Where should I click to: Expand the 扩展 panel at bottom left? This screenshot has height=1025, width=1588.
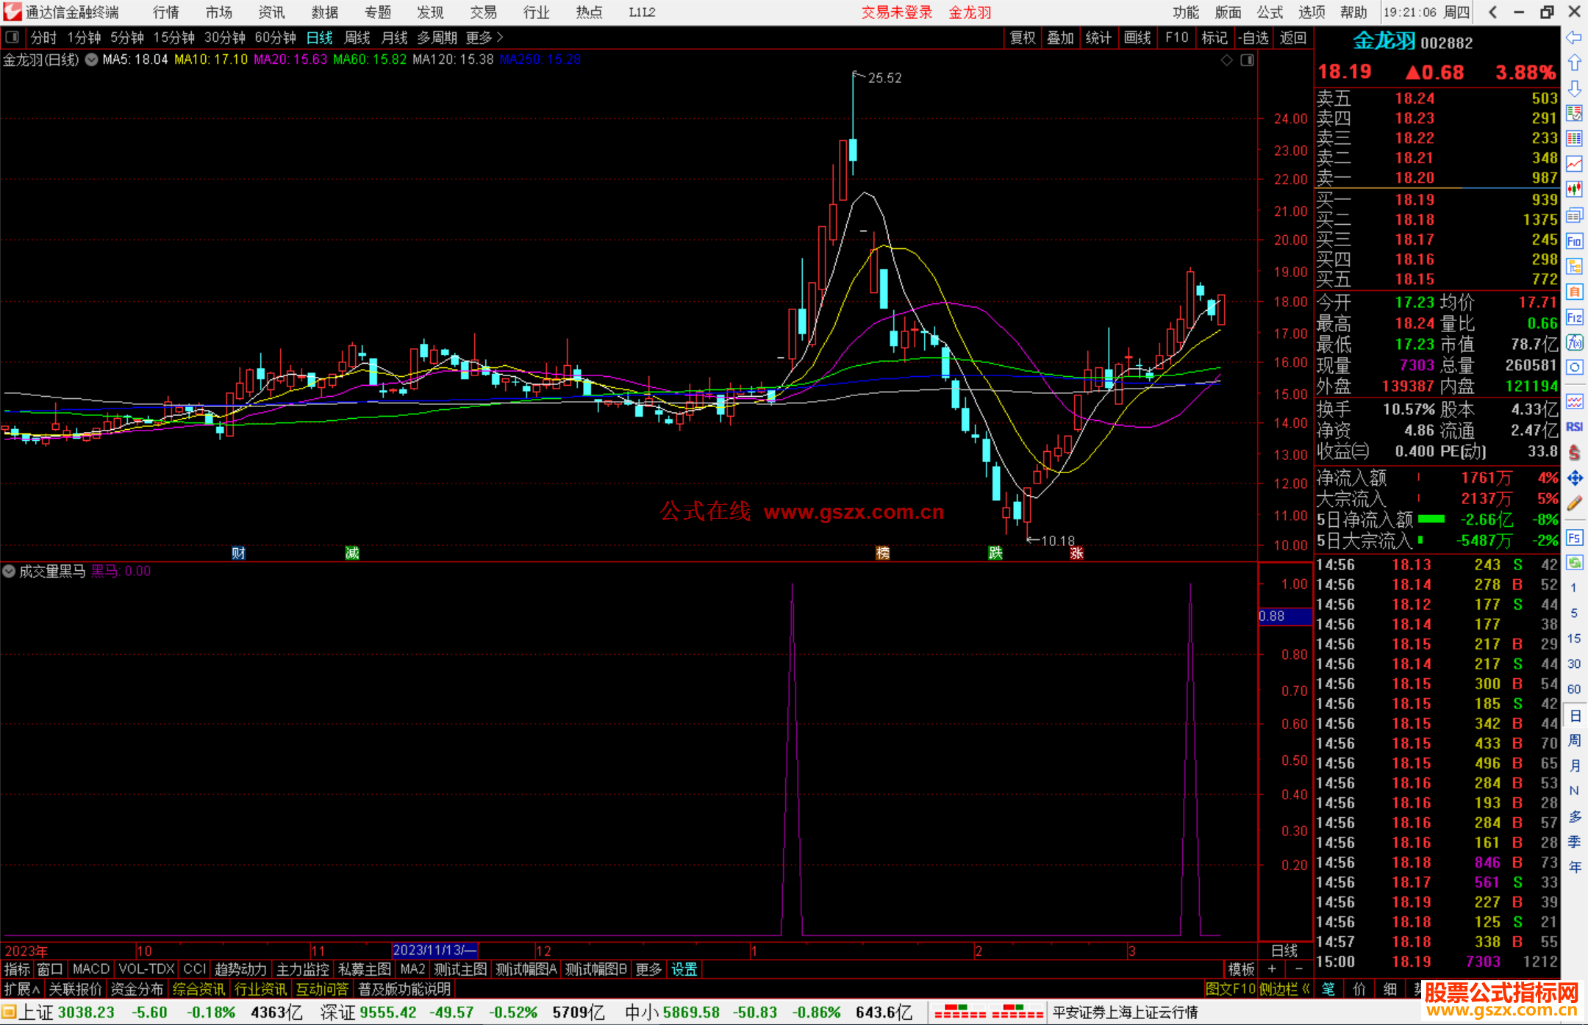[x=22, y=989]
